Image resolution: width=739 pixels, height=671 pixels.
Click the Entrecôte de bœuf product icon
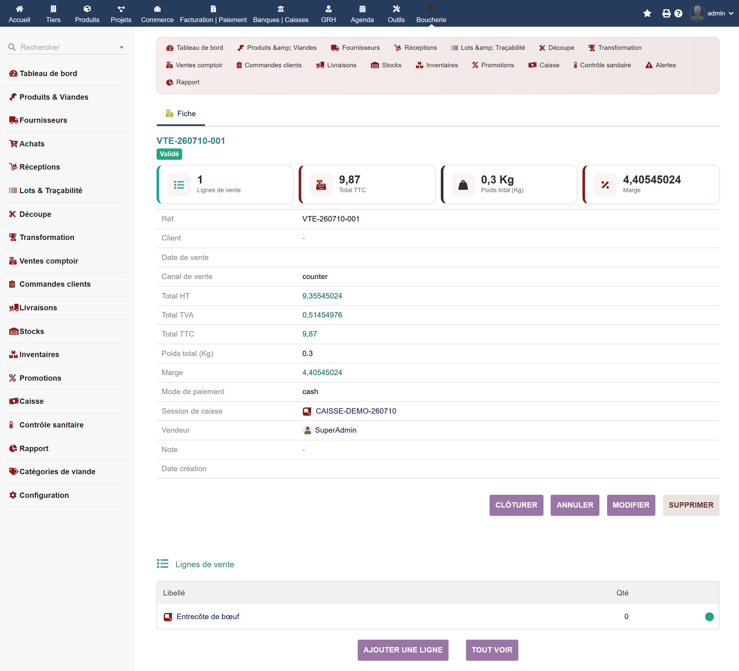(168, 617)
